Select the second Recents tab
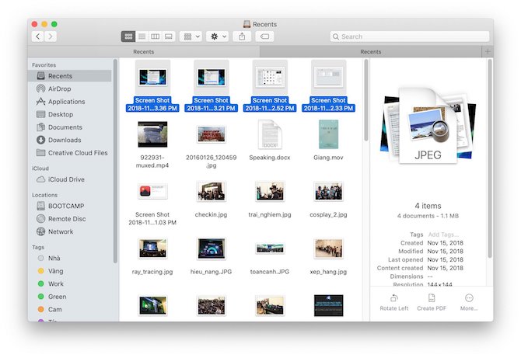Viewport: 521px width, 358px height. click(370, 52)
